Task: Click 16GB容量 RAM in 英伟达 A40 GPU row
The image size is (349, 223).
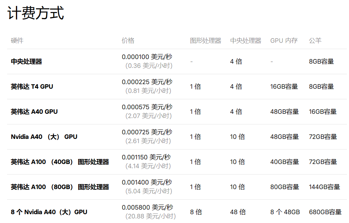Action: (x=323, y=112)
